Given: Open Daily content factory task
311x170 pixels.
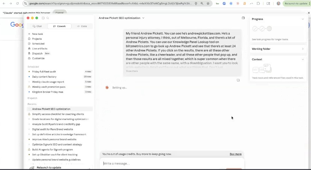Looking at the screenshot, I should (x=60, y=77).
